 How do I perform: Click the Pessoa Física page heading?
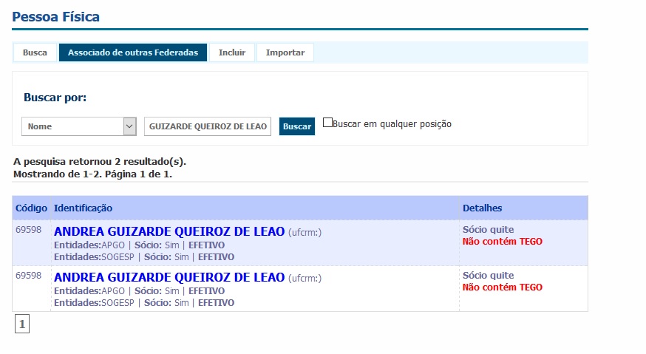click(56, 16)
